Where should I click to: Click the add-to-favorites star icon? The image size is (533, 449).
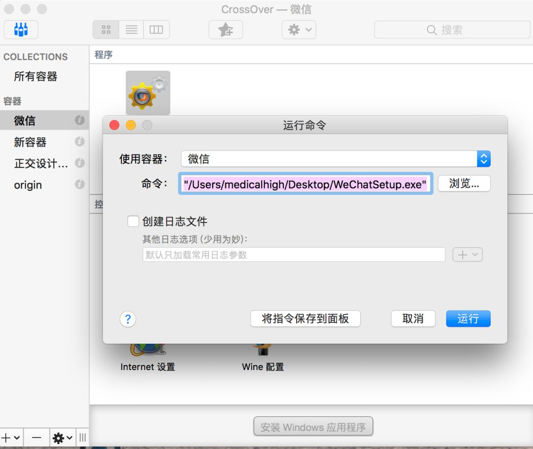tap(226, 30)
